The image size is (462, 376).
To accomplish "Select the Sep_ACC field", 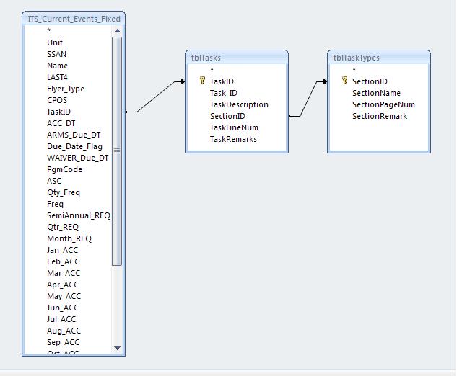I will pos(63,342).
